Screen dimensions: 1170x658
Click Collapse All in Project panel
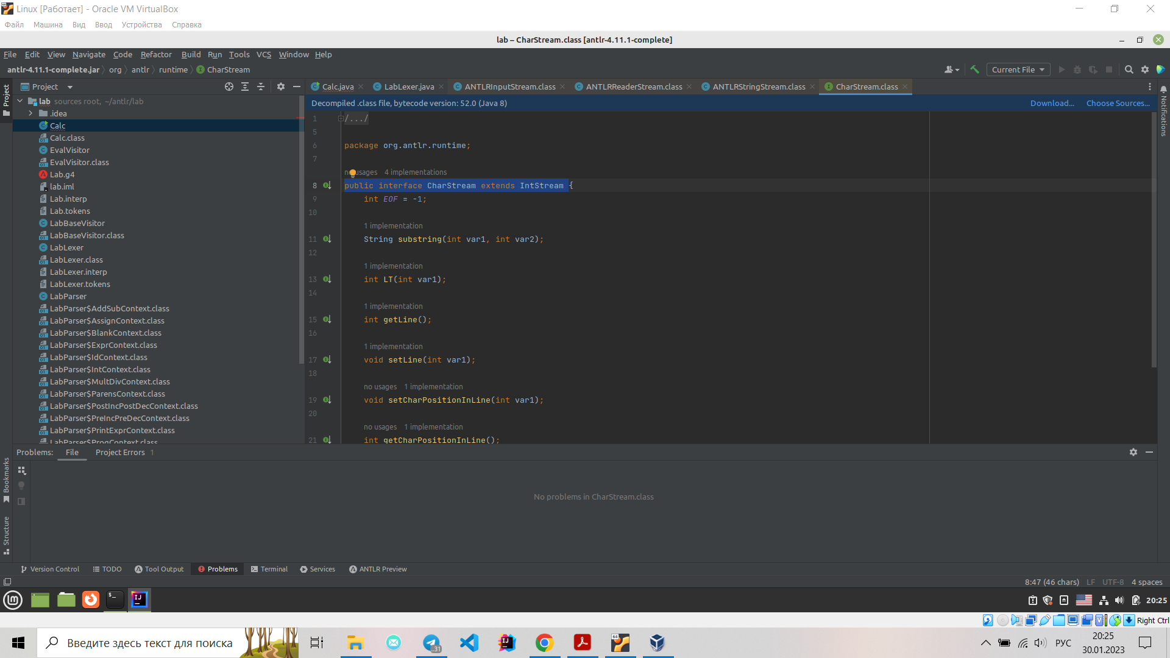(261, 87)
